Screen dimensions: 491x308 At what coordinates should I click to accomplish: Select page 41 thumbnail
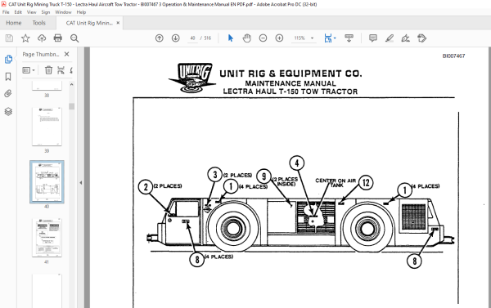point(47,238)
